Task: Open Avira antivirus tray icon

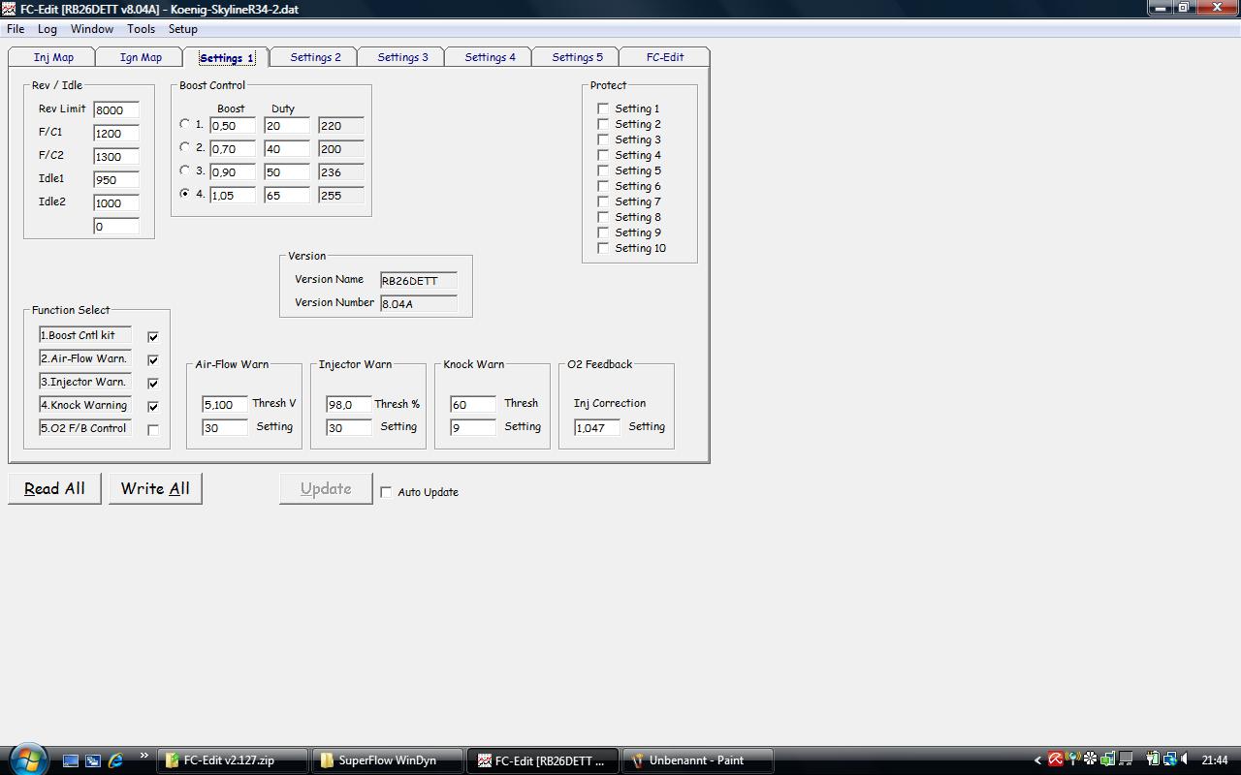Action: click(x=1056, y=760)
